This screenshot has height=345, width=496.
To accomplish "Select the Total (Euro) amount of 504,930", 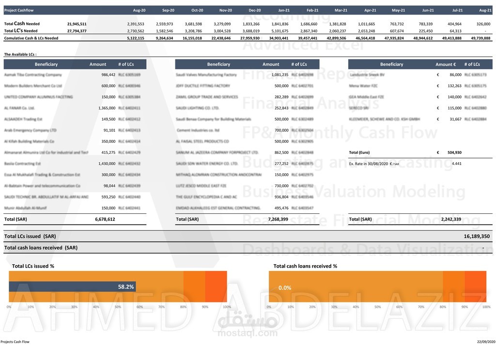I will tap(454, 152).
